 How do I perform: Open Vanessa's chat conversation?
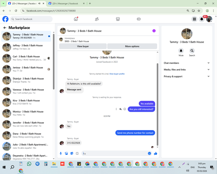point(26,91)
